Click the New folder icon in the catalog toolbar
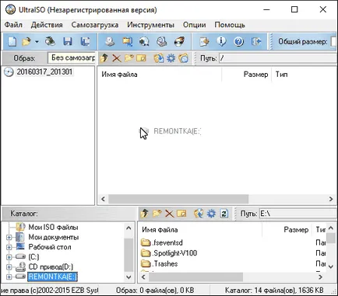338x296 pixels. click(157, 214)
